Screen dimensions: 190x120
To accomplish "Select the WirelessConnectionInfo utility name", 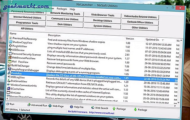I will pyautogui.click(x=24, y=85).
